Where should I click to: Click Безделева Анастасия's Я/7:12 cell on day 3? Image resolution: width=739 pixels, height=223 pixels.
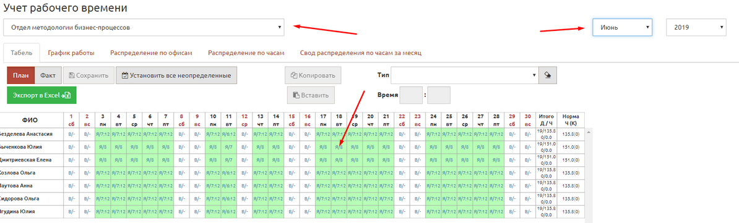click(x=103, y=134)
